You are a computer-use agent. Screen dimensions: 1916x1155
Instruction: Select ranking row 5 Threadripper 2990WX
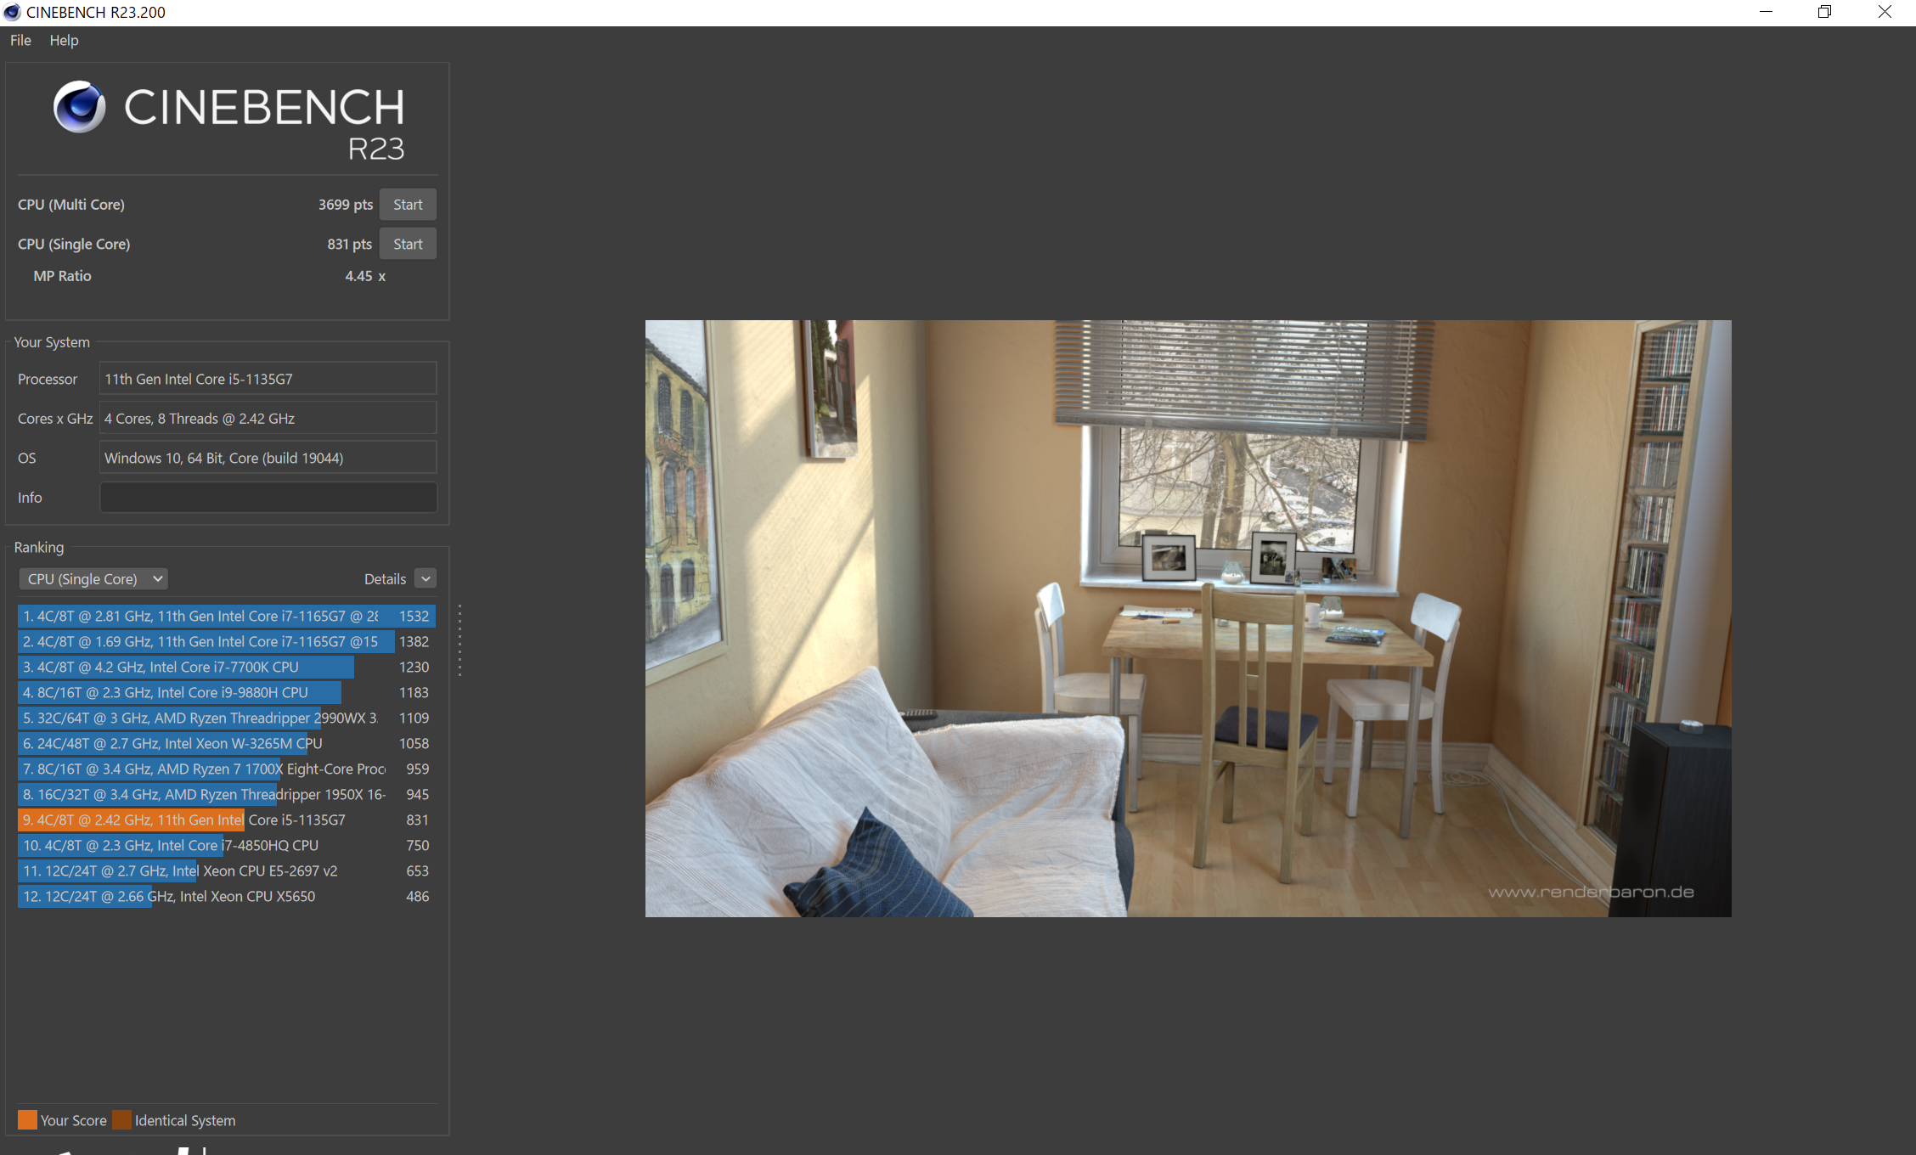(227, 718)
